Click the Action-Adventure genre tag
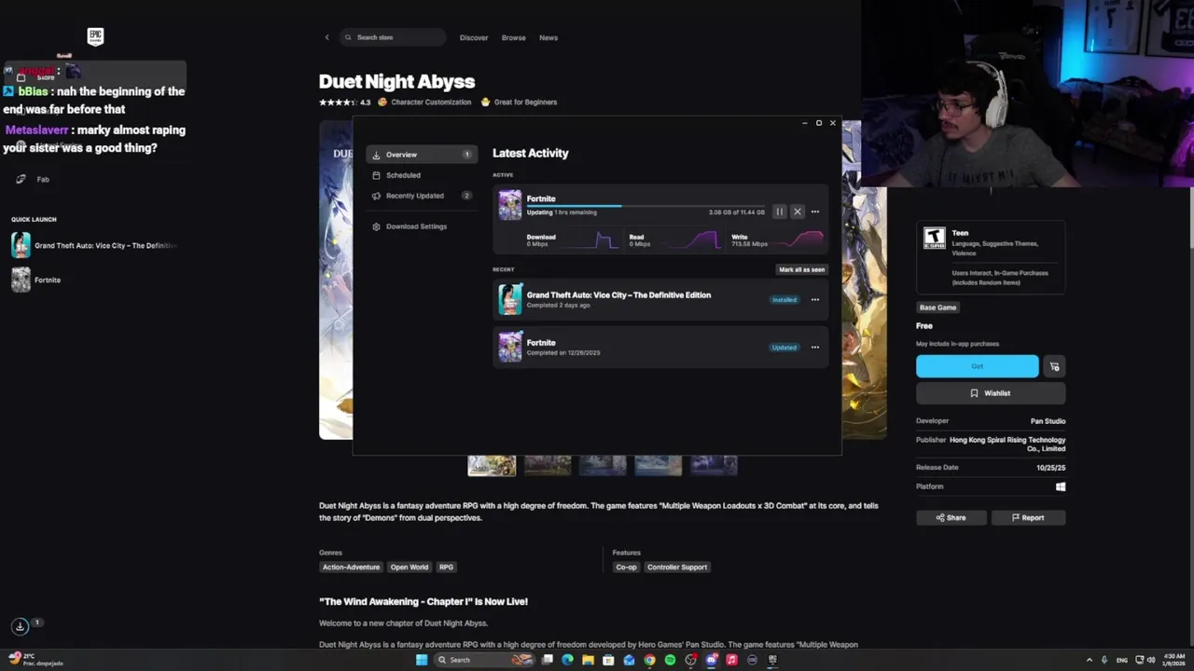 coord(351,567)
